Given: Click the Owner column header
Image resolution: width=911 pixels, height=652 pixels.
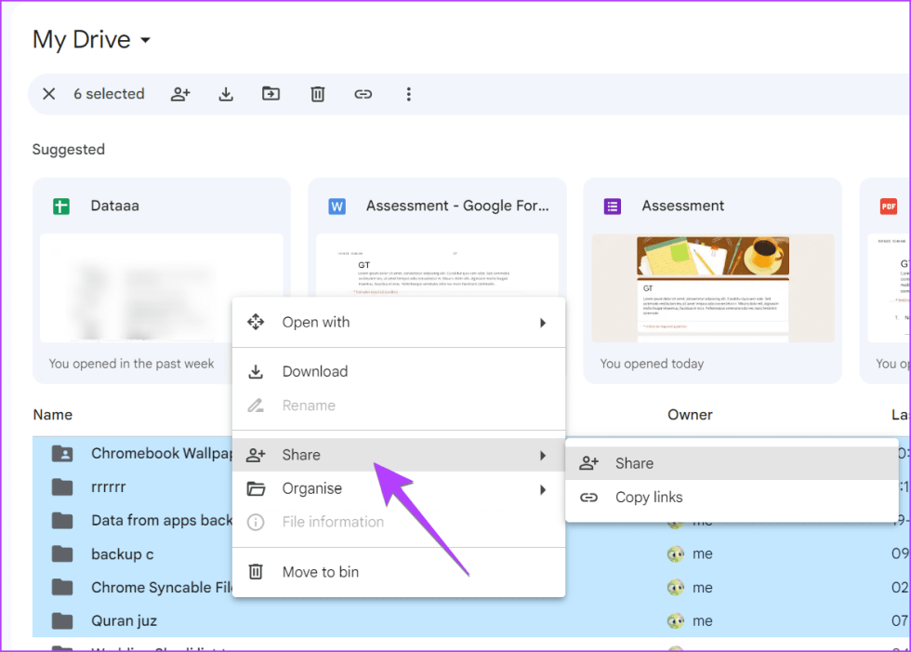Looking at the screenshot, I should [690, 415].
